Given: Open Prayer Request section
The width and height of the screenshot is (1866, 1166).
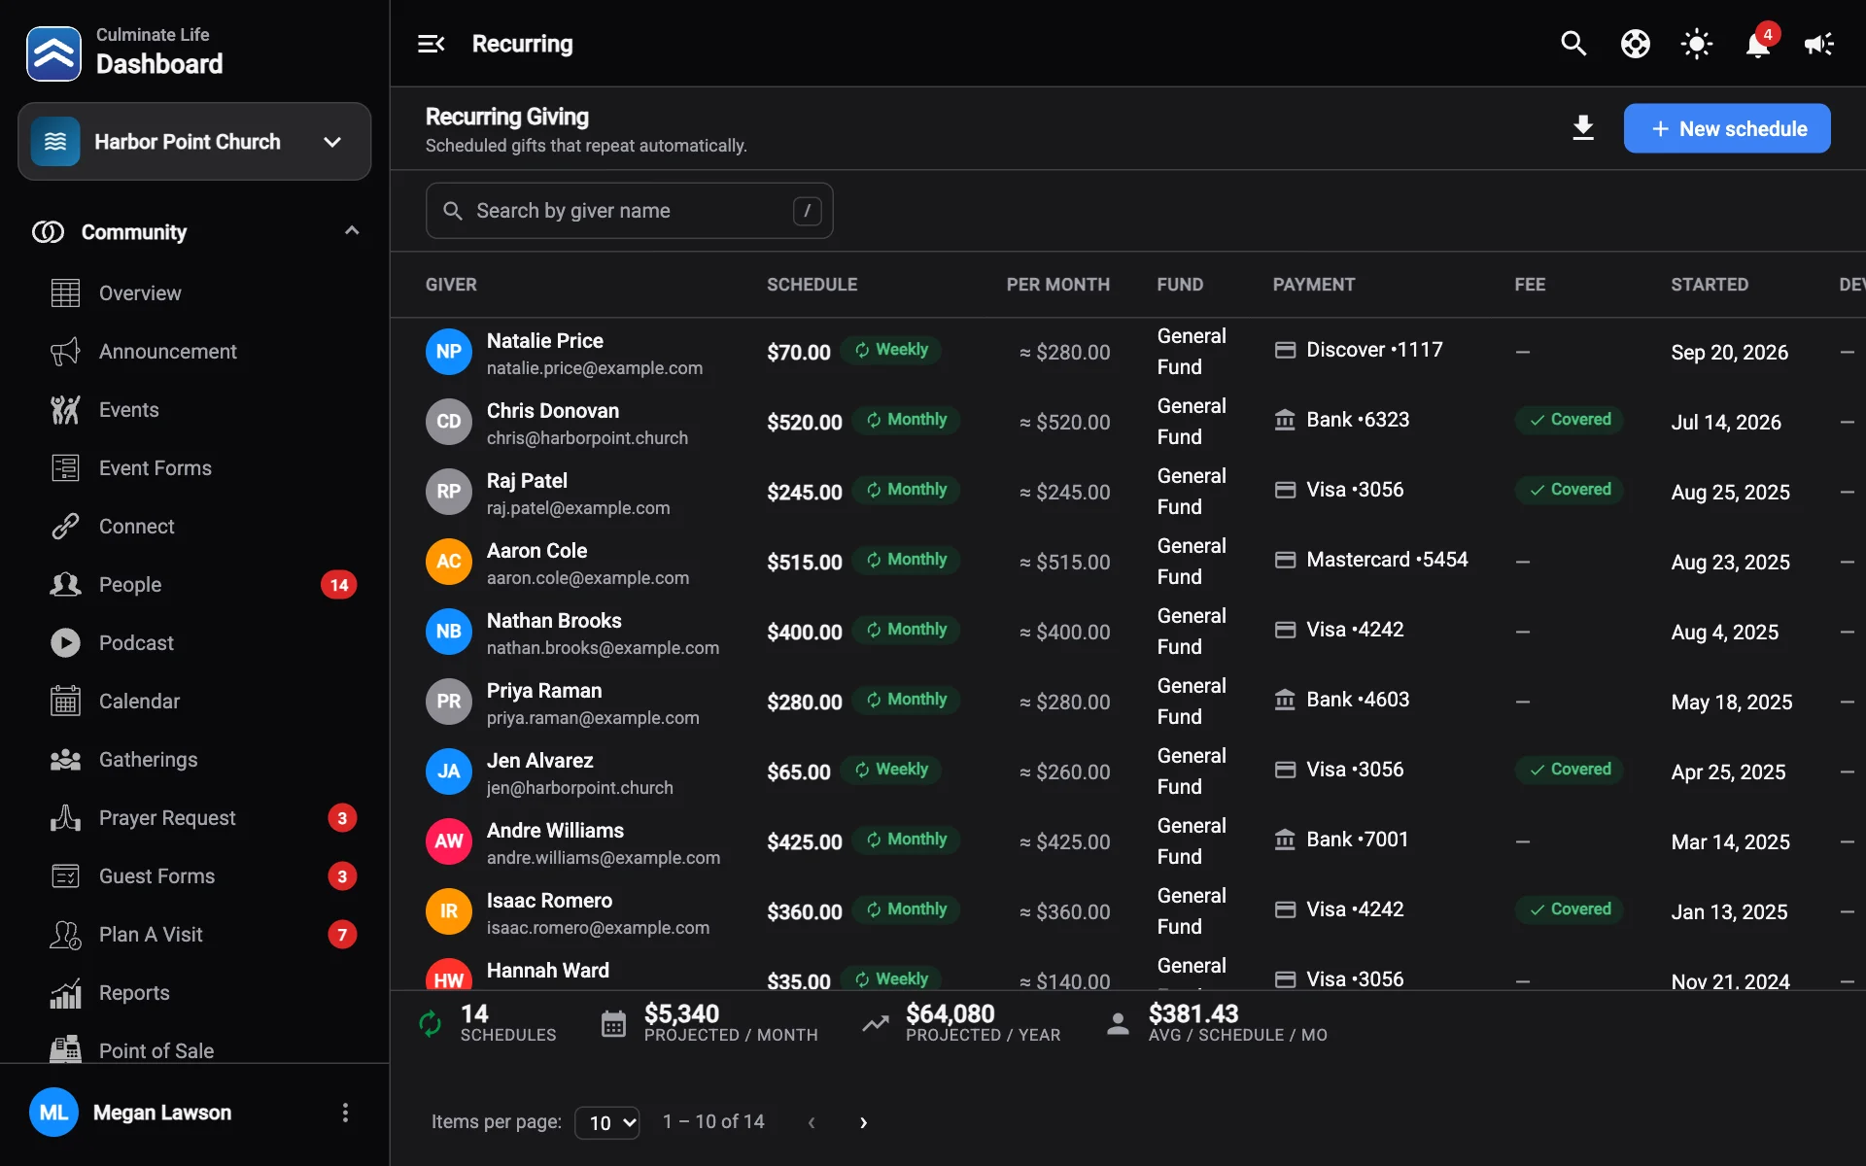Looking at the screenshot, I should click(194, 818).
